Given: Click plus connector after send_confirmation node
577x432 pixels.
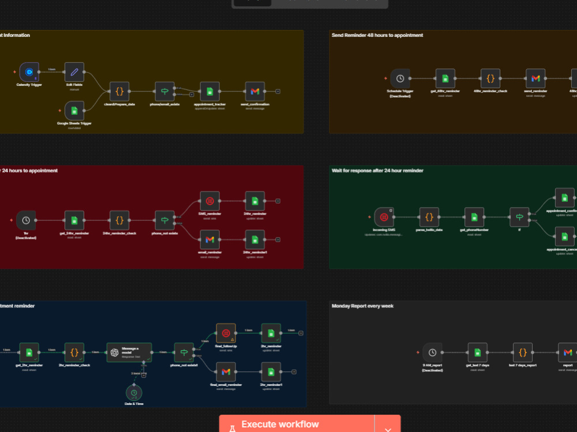Looking at the screenshot, I should pos(278,91).
